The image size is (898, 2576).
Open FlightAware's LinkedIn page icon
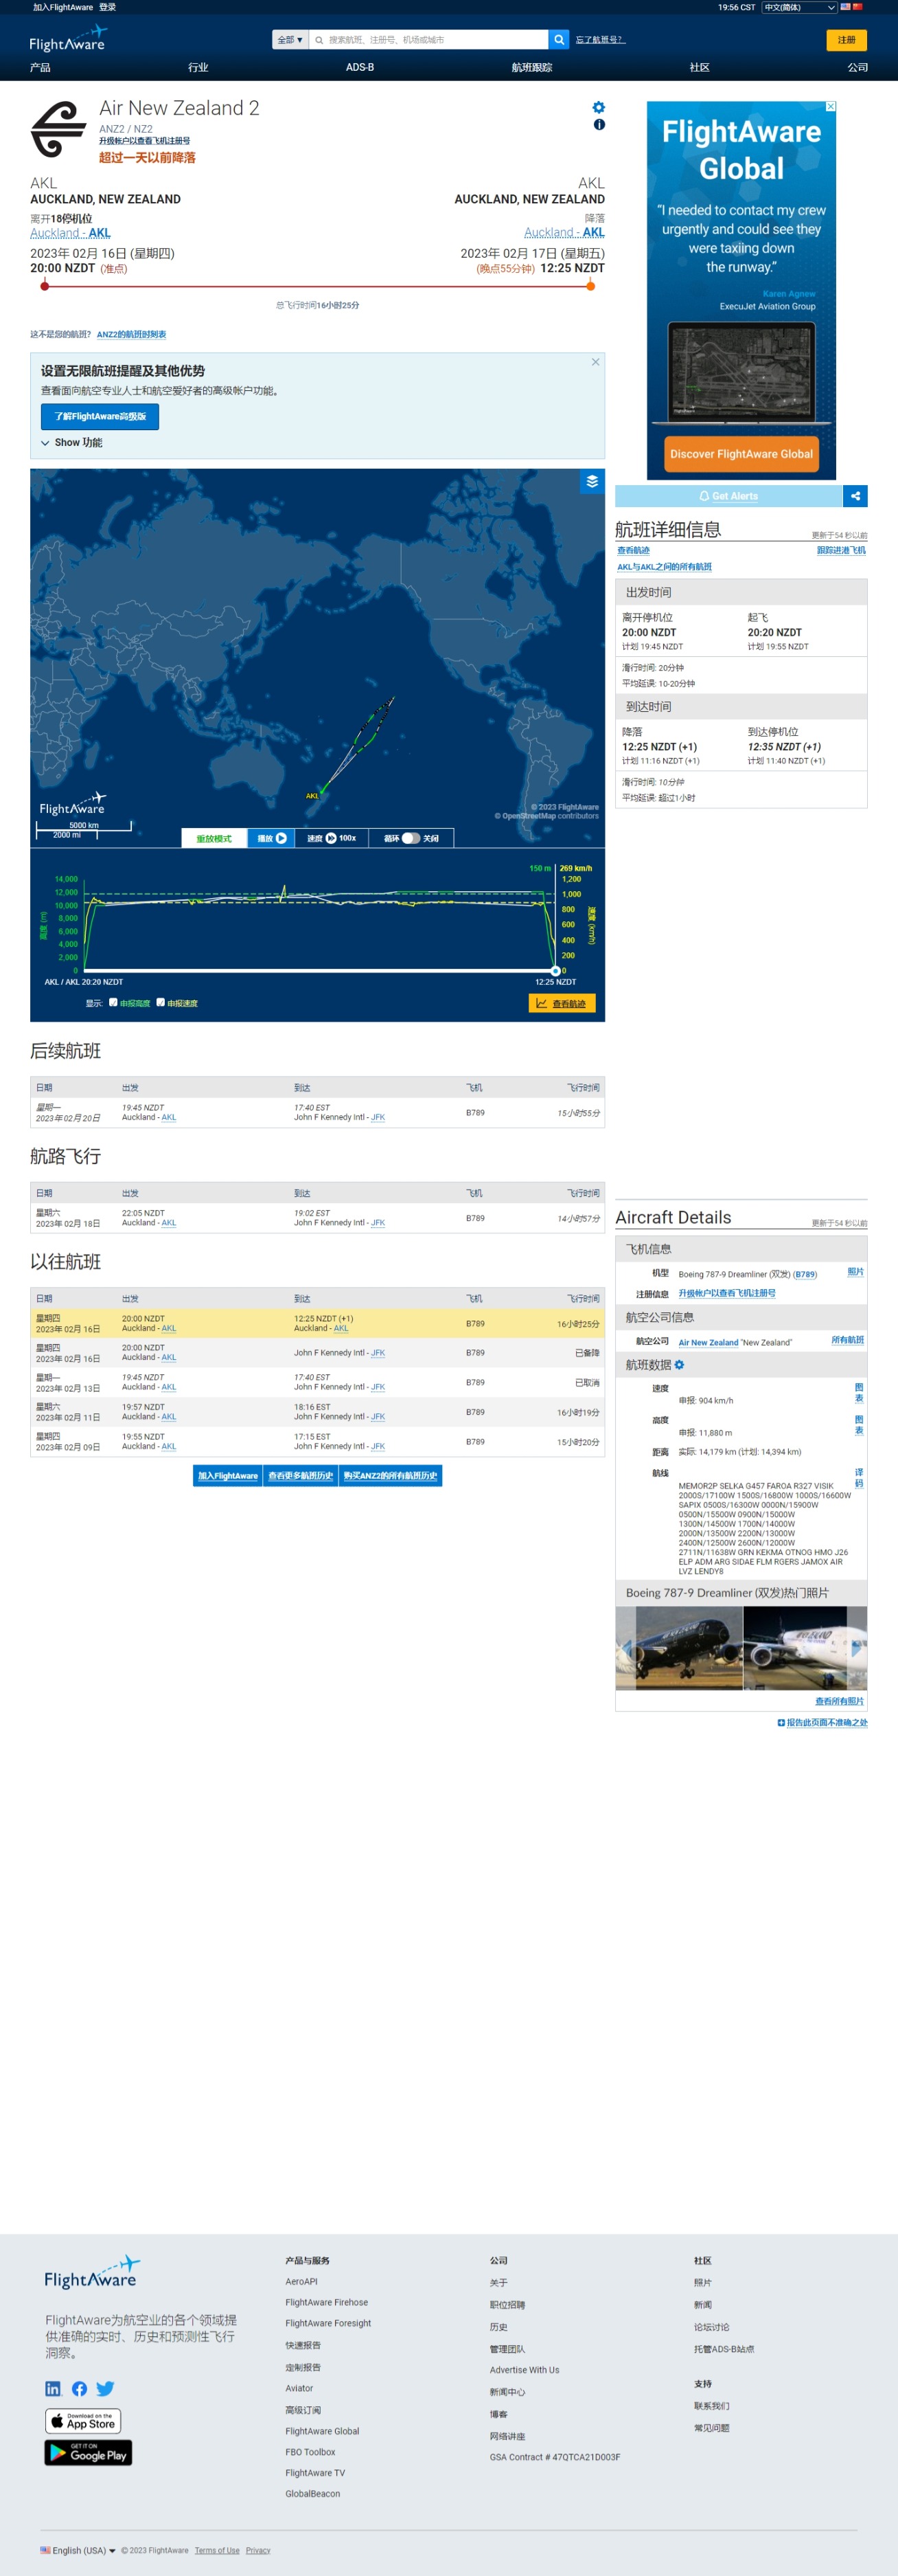click(x=54, y=2389)
